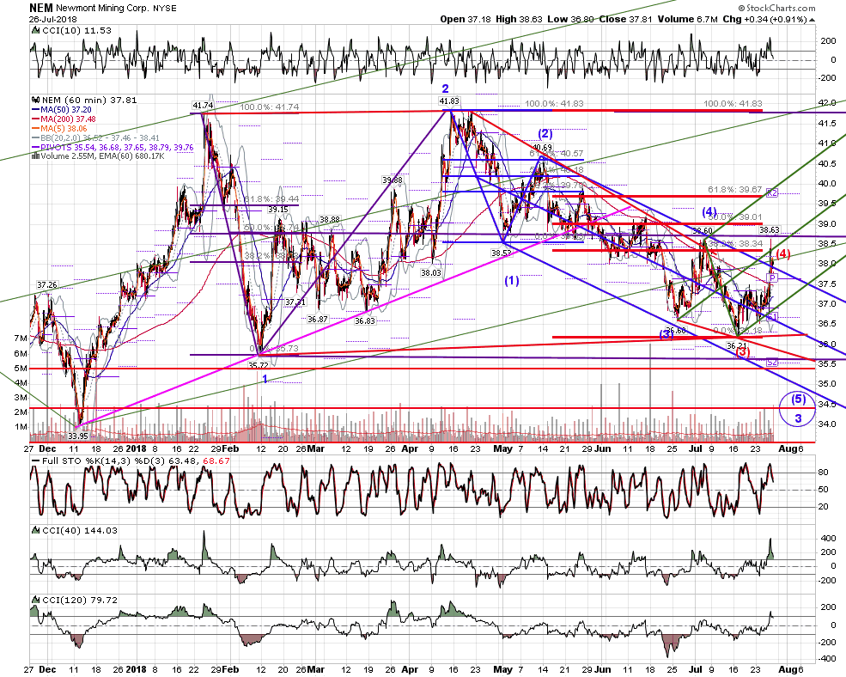Click the up-triangle beside Chg +0.34

[x=812, y=20]
